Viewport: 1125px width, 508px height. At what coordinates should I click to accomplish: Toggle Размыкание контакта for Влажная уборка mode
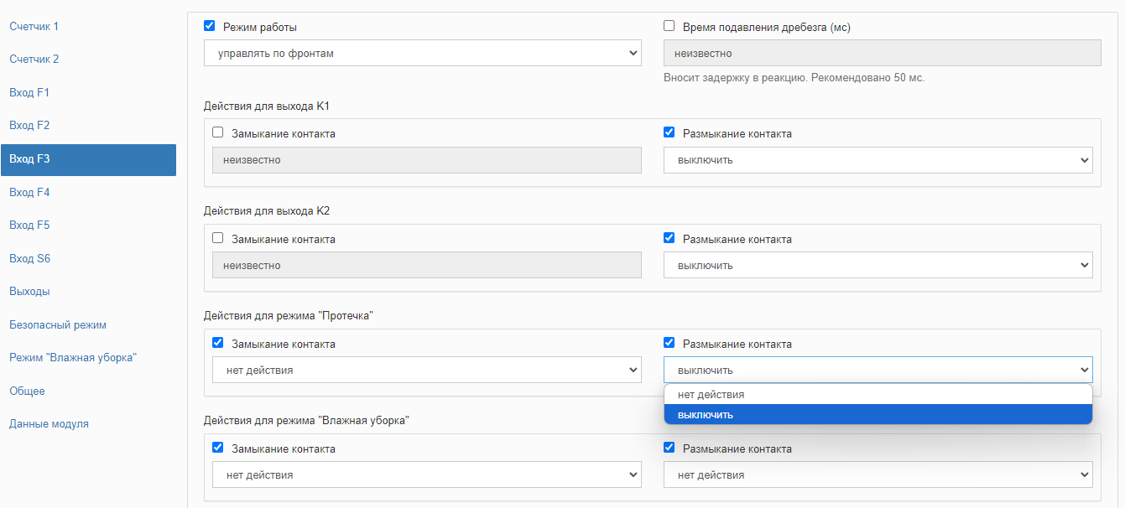[x=669, y=448]
